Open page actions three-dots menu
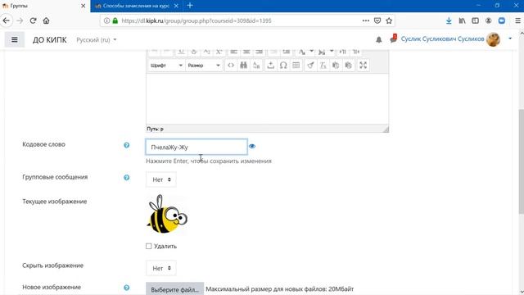This screenshot has width=524, height=295. tap(366, 20)
